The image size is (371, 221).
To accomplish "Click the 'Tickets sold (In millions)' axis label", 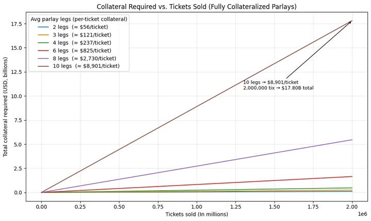I will click(197, 214).
